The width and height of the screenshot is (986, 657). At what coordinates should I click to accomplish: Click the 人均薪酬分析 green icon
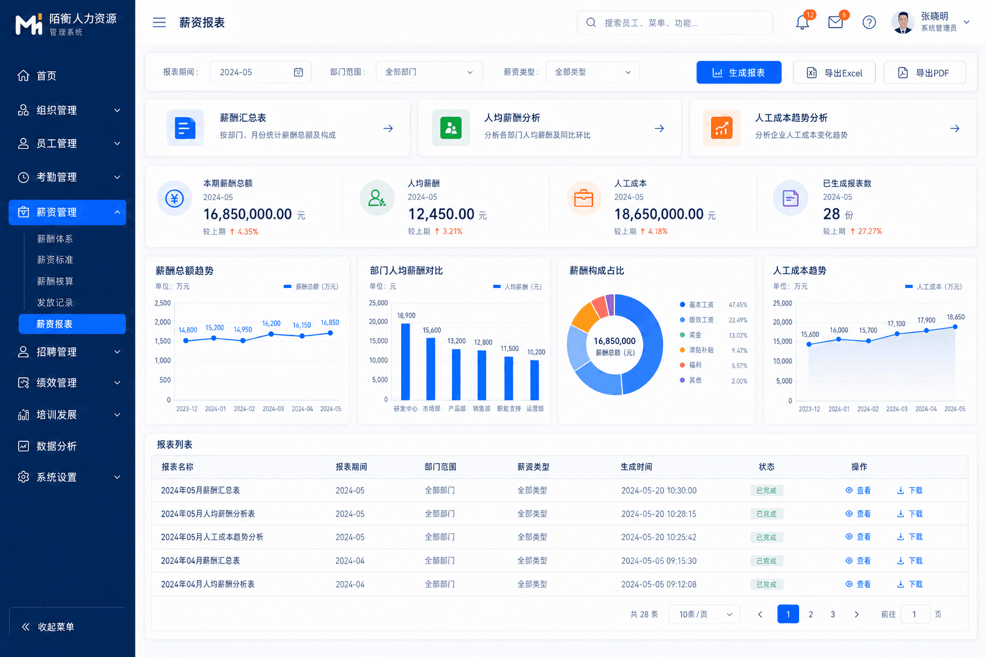coord(451,128)
